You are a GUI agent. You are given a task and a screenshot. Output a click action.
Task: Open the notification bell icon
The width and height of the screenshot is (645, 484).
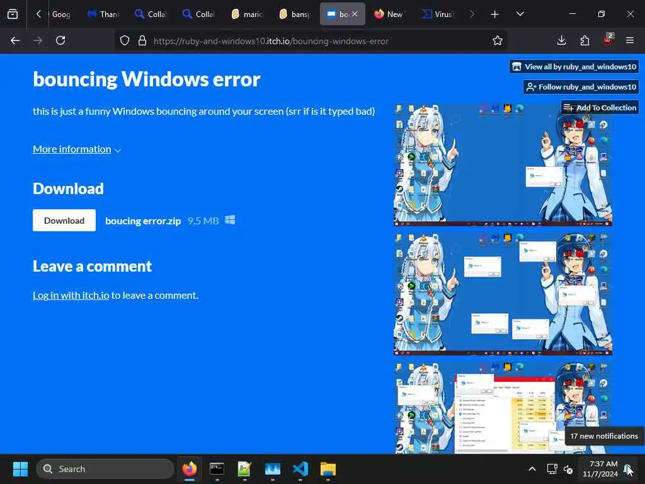click(x=628, y=469)
